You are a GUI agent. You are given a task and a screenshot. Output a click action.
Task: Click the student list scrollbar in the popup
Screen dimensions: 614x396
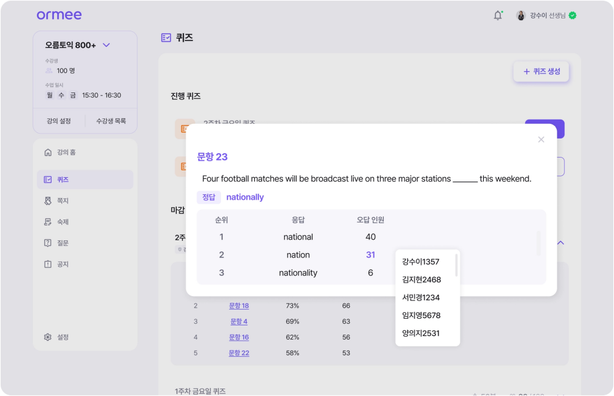click(x=456, y=265)
